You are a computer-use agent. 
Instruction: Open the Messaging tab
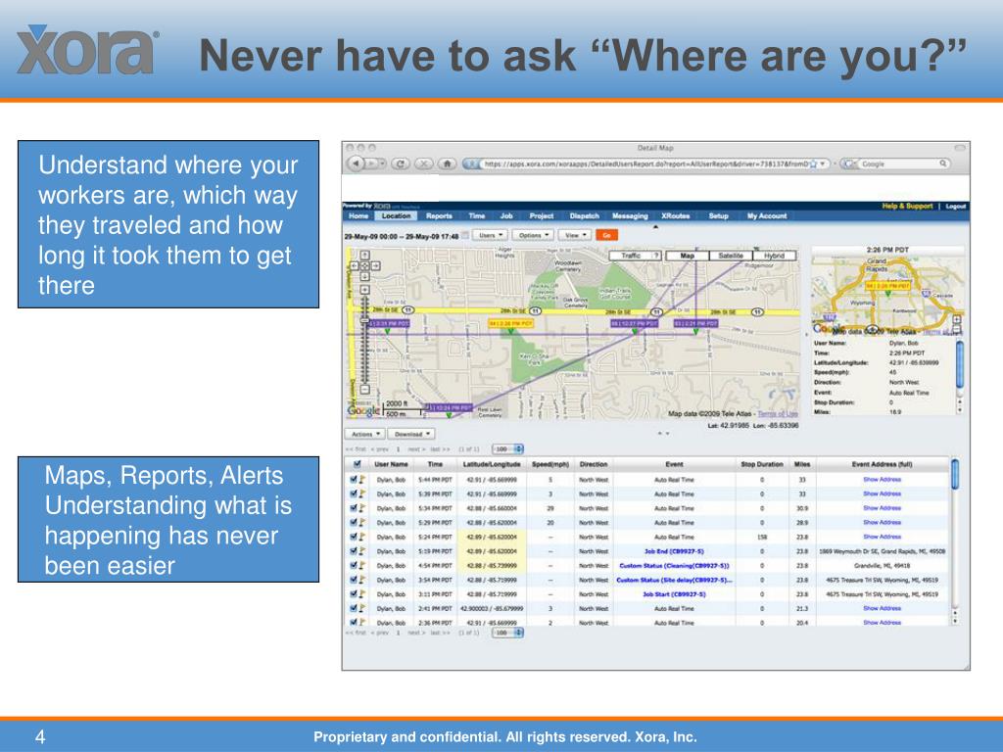point(630,216)
